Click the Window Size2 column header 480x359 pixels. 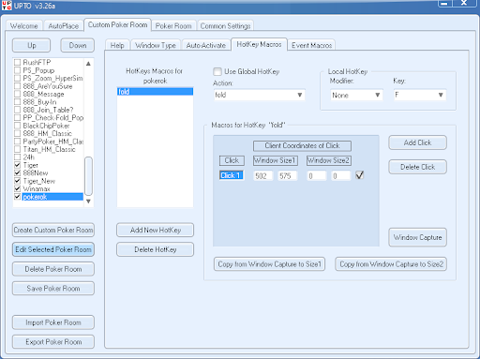point(328,160)
